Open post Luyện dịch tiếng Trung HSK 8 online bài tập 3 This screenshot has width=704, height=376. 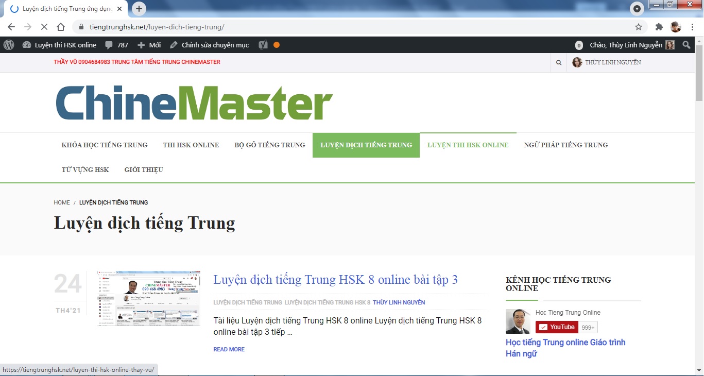tap(336, 280)
